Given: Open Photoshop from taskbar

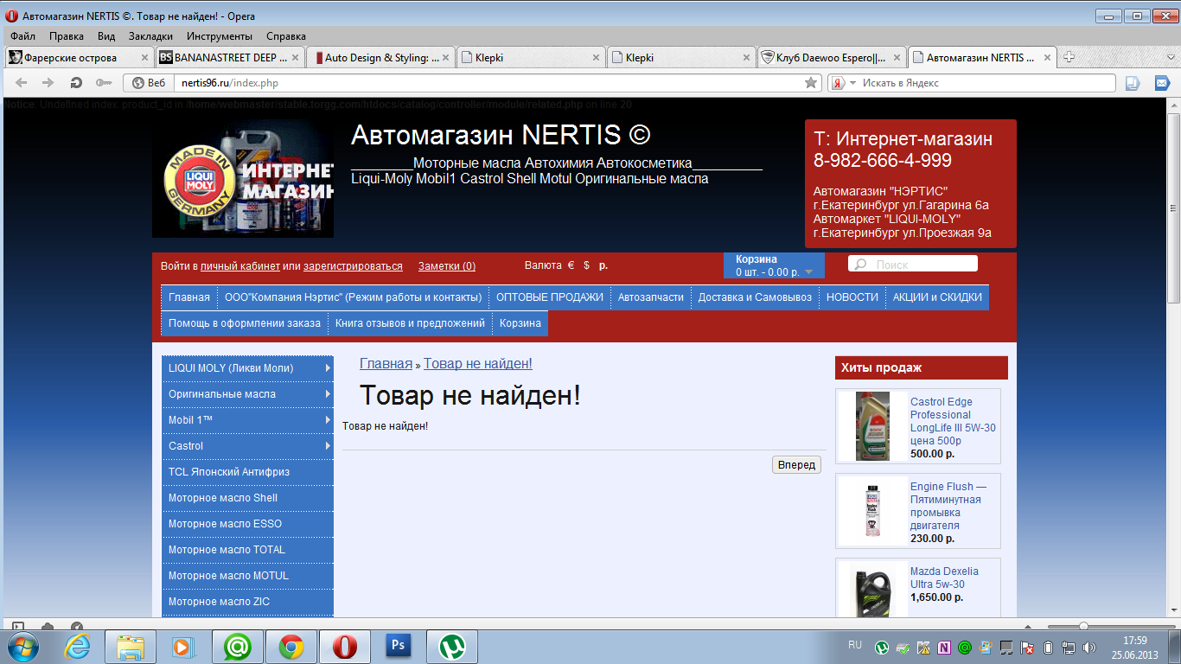Looking at the screenshot, I should coord(399,647).
